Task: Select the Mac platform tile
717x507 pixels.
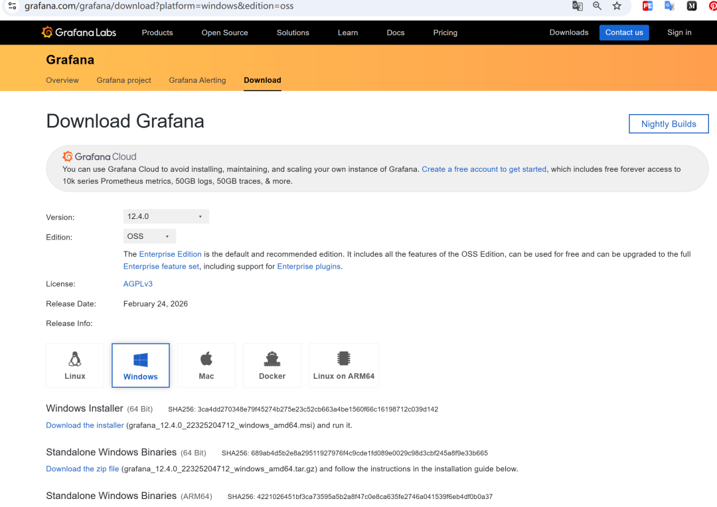Action: [206, 365]
